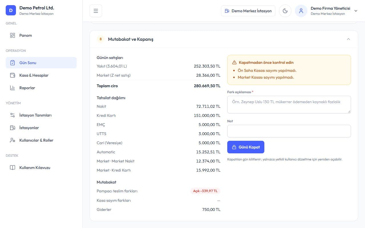365x228 pixels.
Task: Click the Cari (Veresiye) amount 5.000,00 TL
Action: tap(210, 143)
